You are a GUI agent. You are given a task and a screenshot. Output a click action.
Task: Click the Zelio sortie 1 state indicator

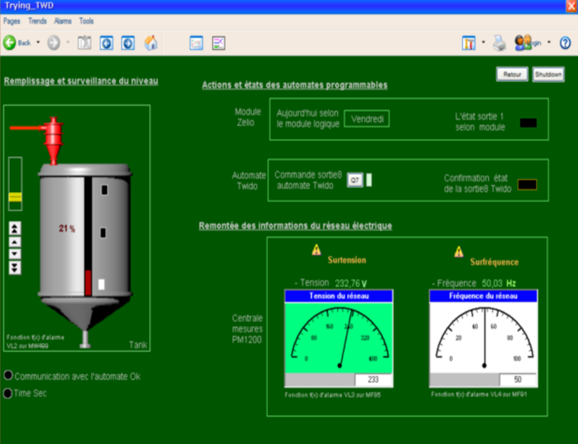point(528,123)
